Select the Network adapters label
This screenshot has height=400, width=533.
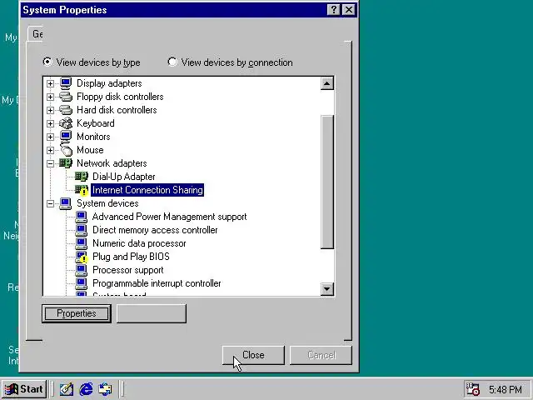point(112,163)
